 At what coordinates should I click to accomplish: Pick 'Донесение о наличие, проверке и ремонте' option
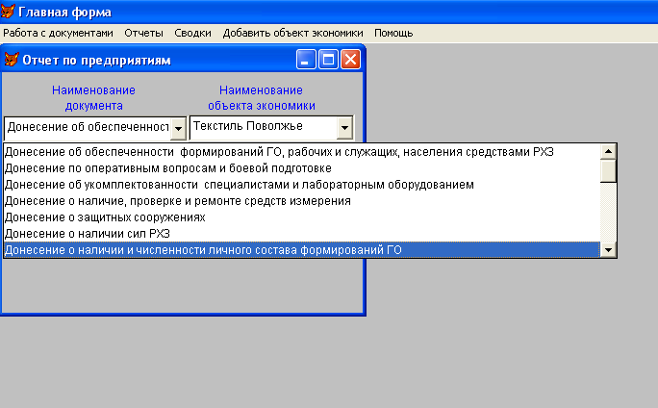[177, 201]
